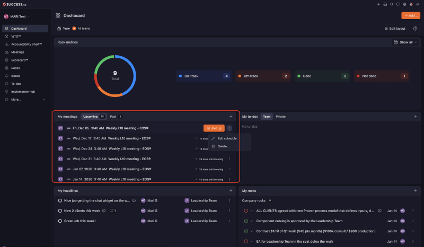Click the clock icon in top bar
This screenshot has height=247, width=424.
pos(404,4)
